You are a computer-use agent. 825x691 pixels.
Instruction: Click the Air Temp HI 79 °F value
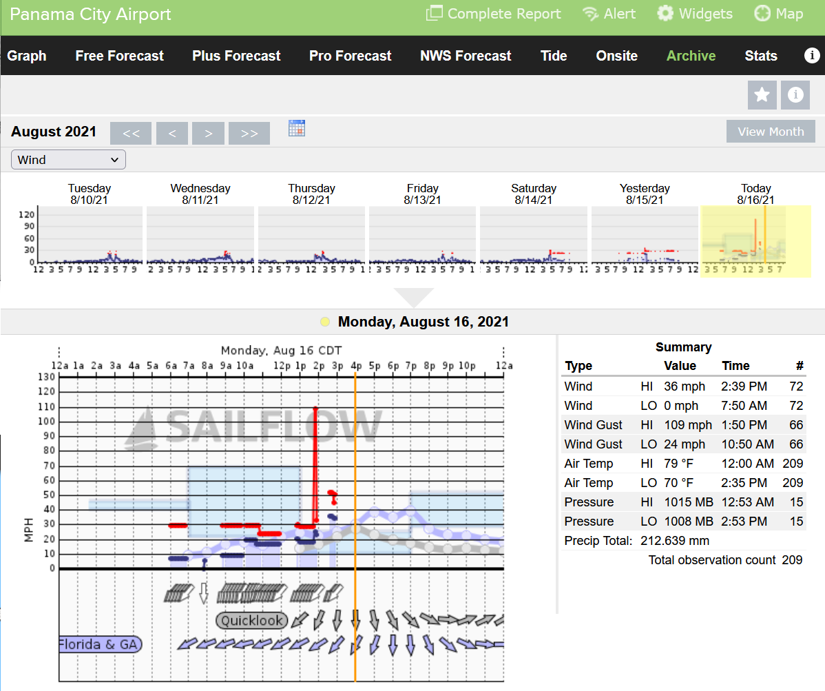[678, 464]
